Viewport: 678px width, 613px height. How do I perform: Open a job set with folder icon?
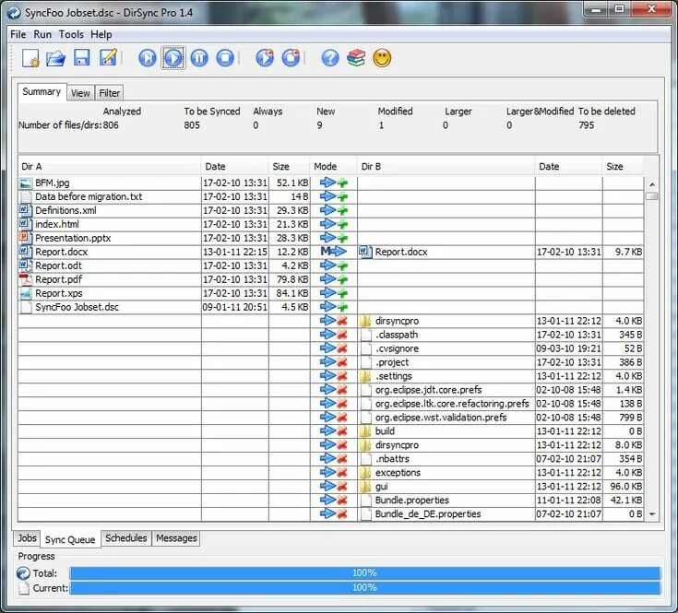55,58
